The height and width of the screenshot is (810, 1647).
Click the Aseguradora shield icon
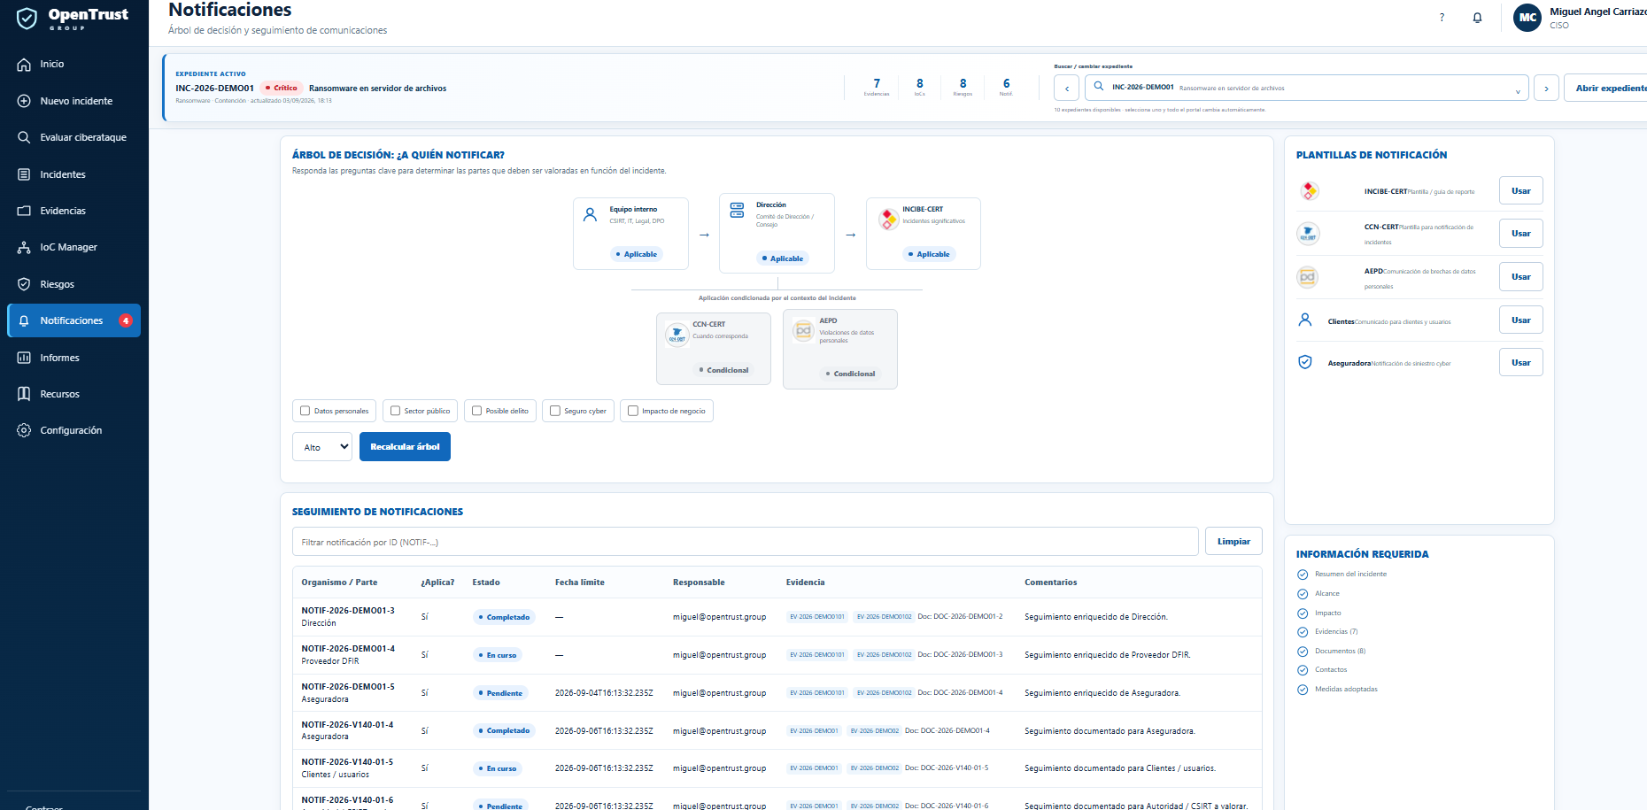pyautogui.click(x=1305, y=362)
